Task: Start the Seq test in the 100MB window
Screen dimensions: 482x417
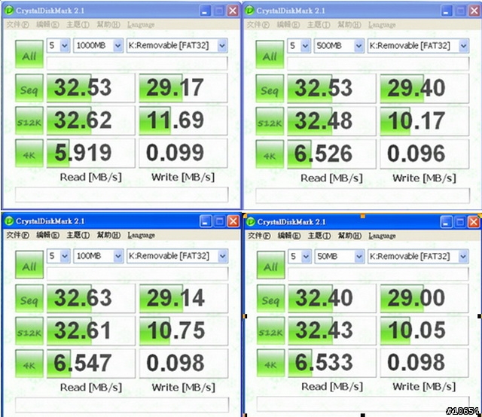Action: pos(29,299)
